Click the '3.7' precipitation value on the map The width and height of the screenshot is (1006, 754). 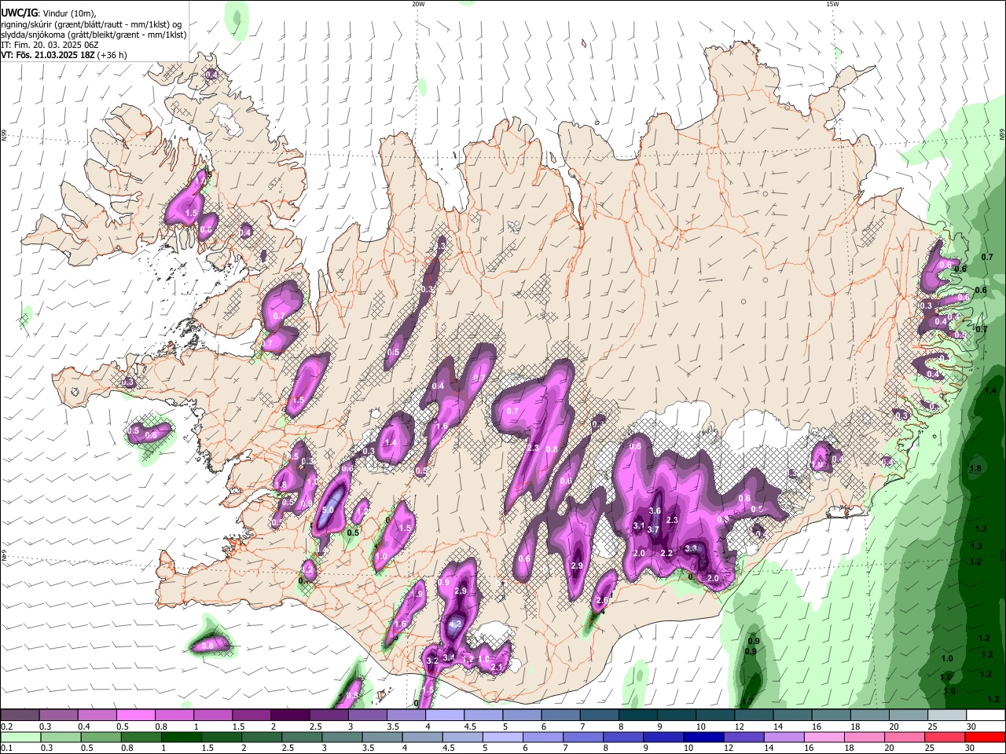tap(653, 530)
